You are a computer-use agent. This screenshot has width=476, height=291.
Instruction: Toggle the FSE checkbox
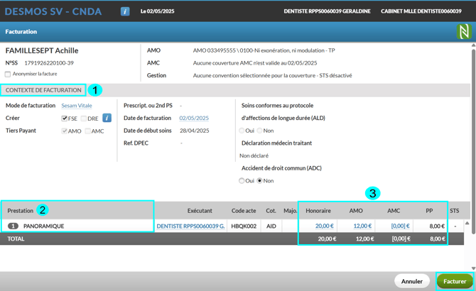(65, 119)
